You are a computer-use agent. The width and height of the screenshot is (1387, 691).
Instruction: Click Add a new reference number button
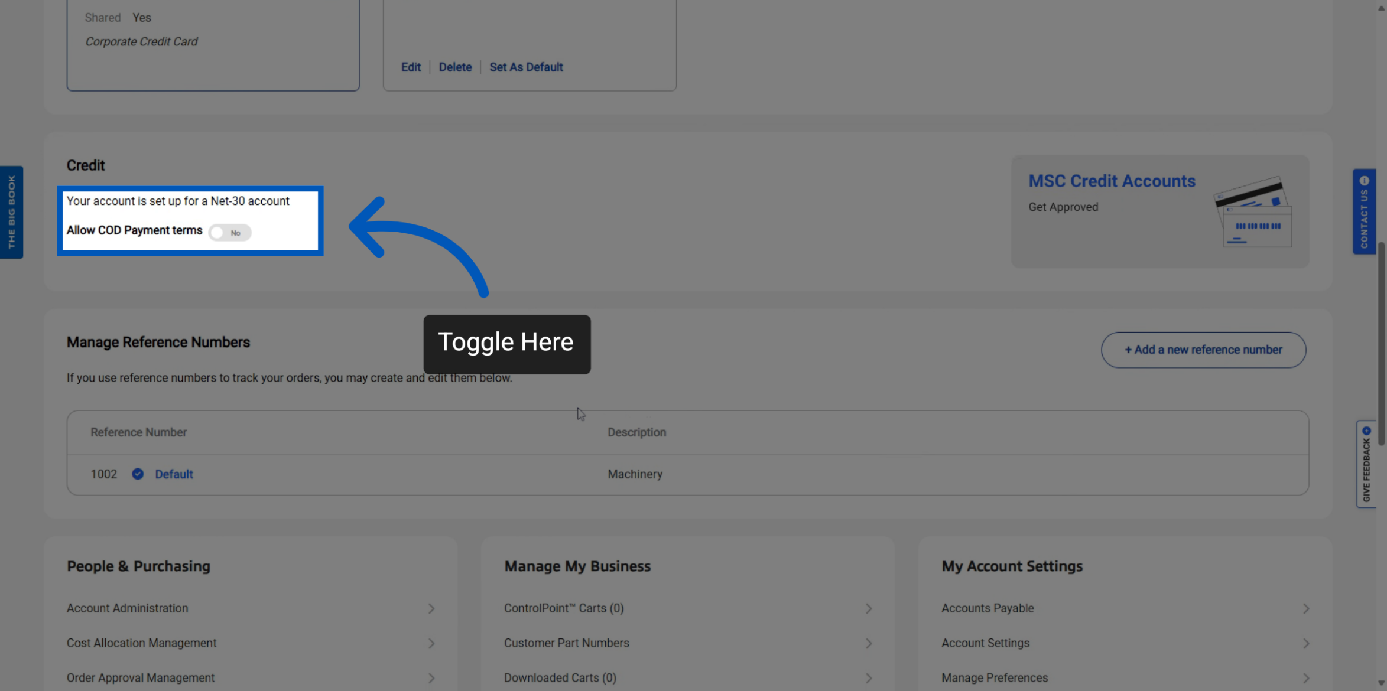(x=1203, y=350)
